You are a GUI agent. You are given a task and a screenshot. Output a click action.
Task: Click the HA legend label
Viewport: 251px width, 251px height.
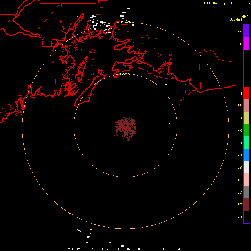tap(239, 93)
